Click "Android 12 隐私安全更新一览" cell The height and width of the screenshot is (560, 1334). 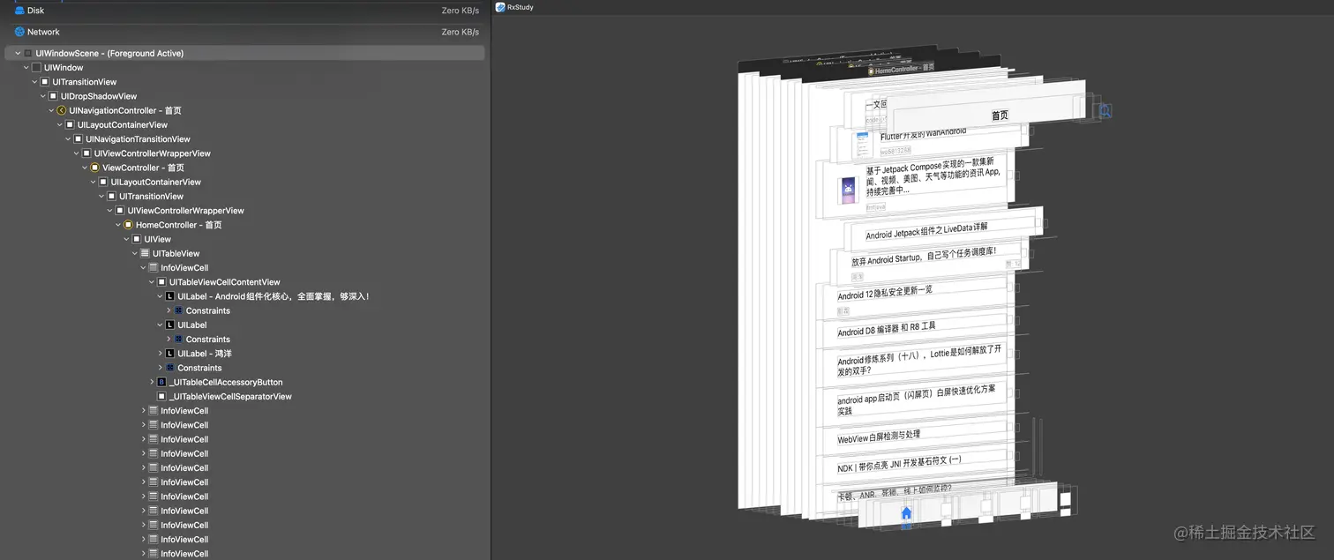(885, 293)
